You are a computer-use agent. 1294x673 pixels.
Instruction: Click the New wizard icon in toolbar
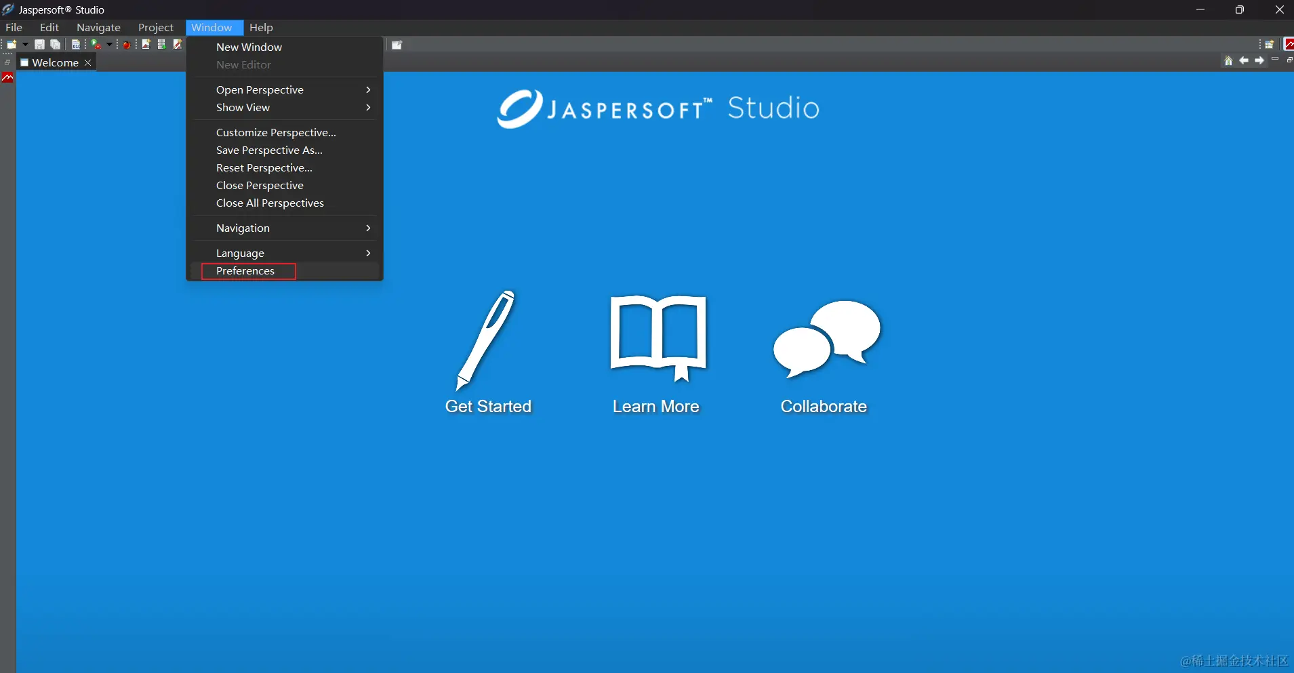pyautogui.click(x=12, y=45)
